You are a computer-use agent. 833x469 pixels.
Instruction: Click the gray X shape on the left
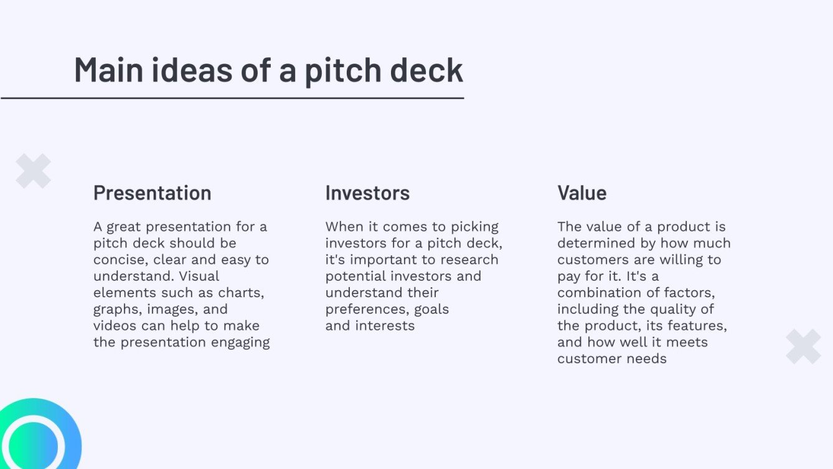click(x=34, y=171)
